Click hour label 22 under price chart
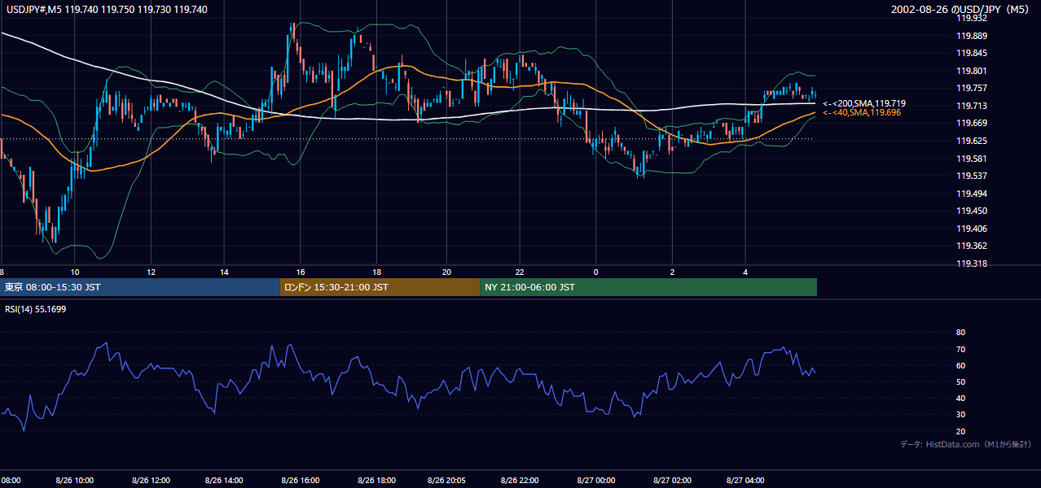 point(520,272)
